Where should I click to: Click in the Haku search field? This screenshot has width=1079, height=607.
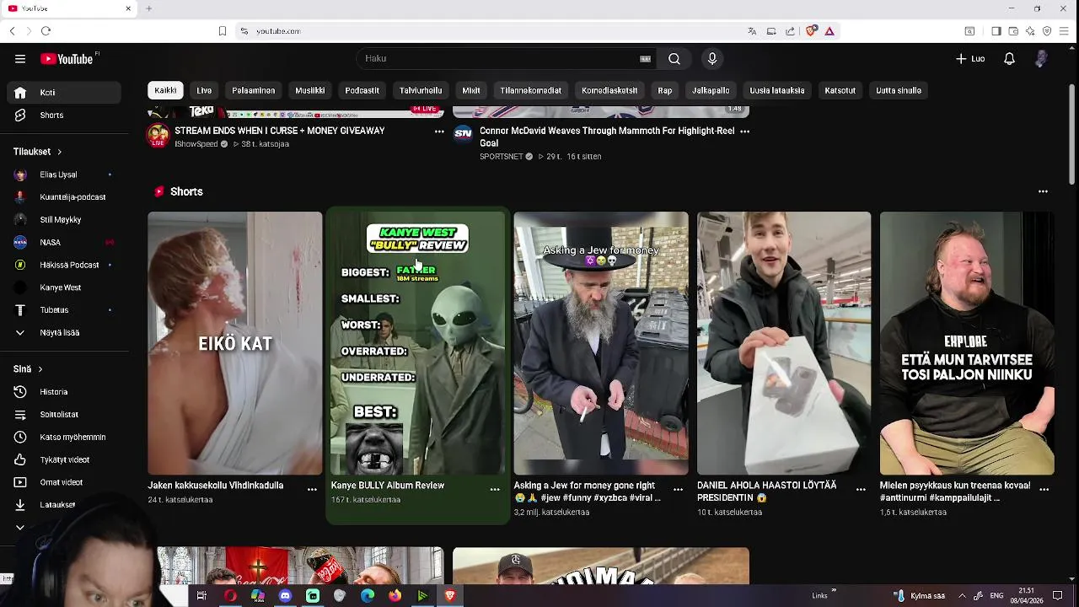point(506,59)
